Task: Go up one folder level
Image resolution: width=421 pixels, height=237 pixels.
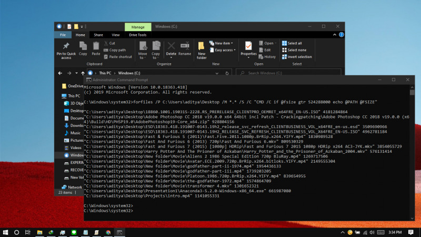Action: click(x=83, y=73)
